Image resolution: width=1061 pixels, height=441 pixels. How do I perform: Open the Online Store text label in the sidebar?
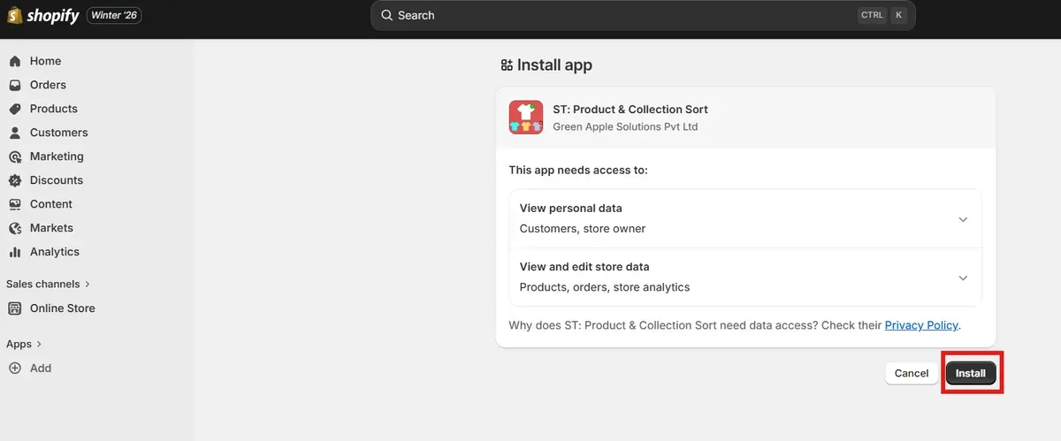(x=63, y=308)
